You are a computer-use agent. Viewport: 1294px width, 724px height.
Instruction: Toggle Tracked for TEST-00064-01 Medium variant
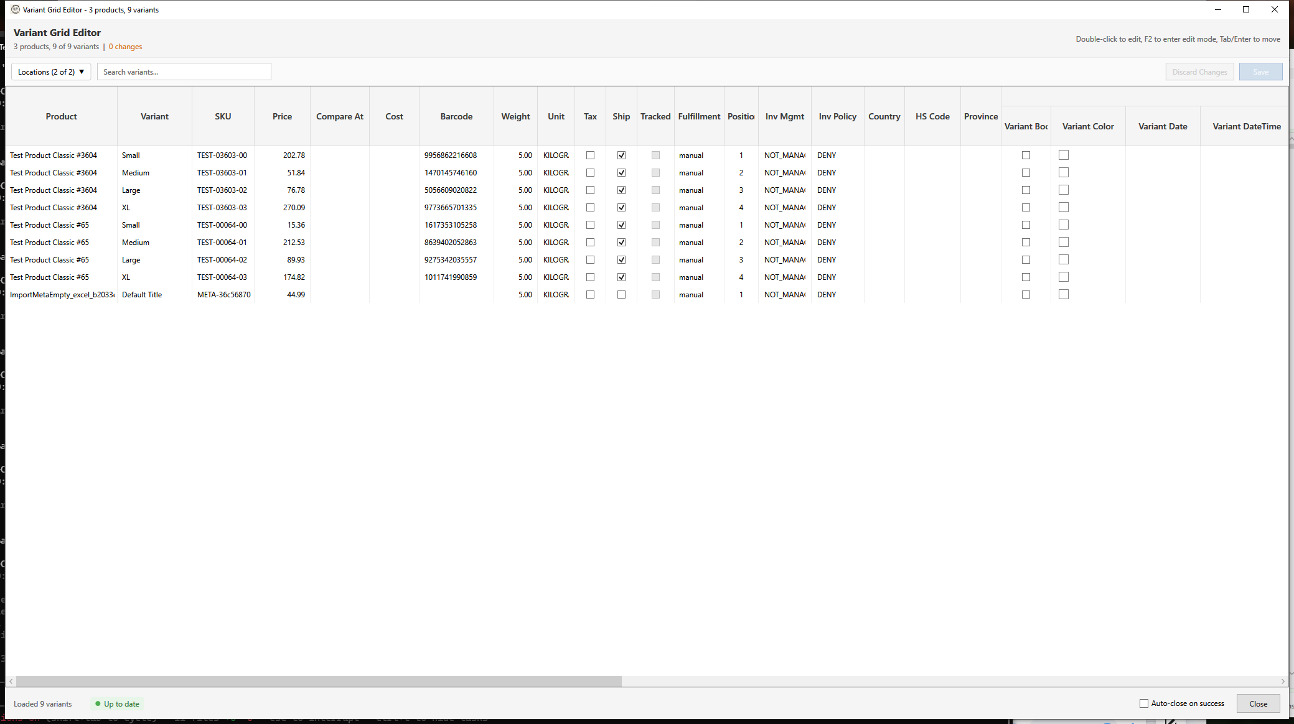tap(655, 242)
